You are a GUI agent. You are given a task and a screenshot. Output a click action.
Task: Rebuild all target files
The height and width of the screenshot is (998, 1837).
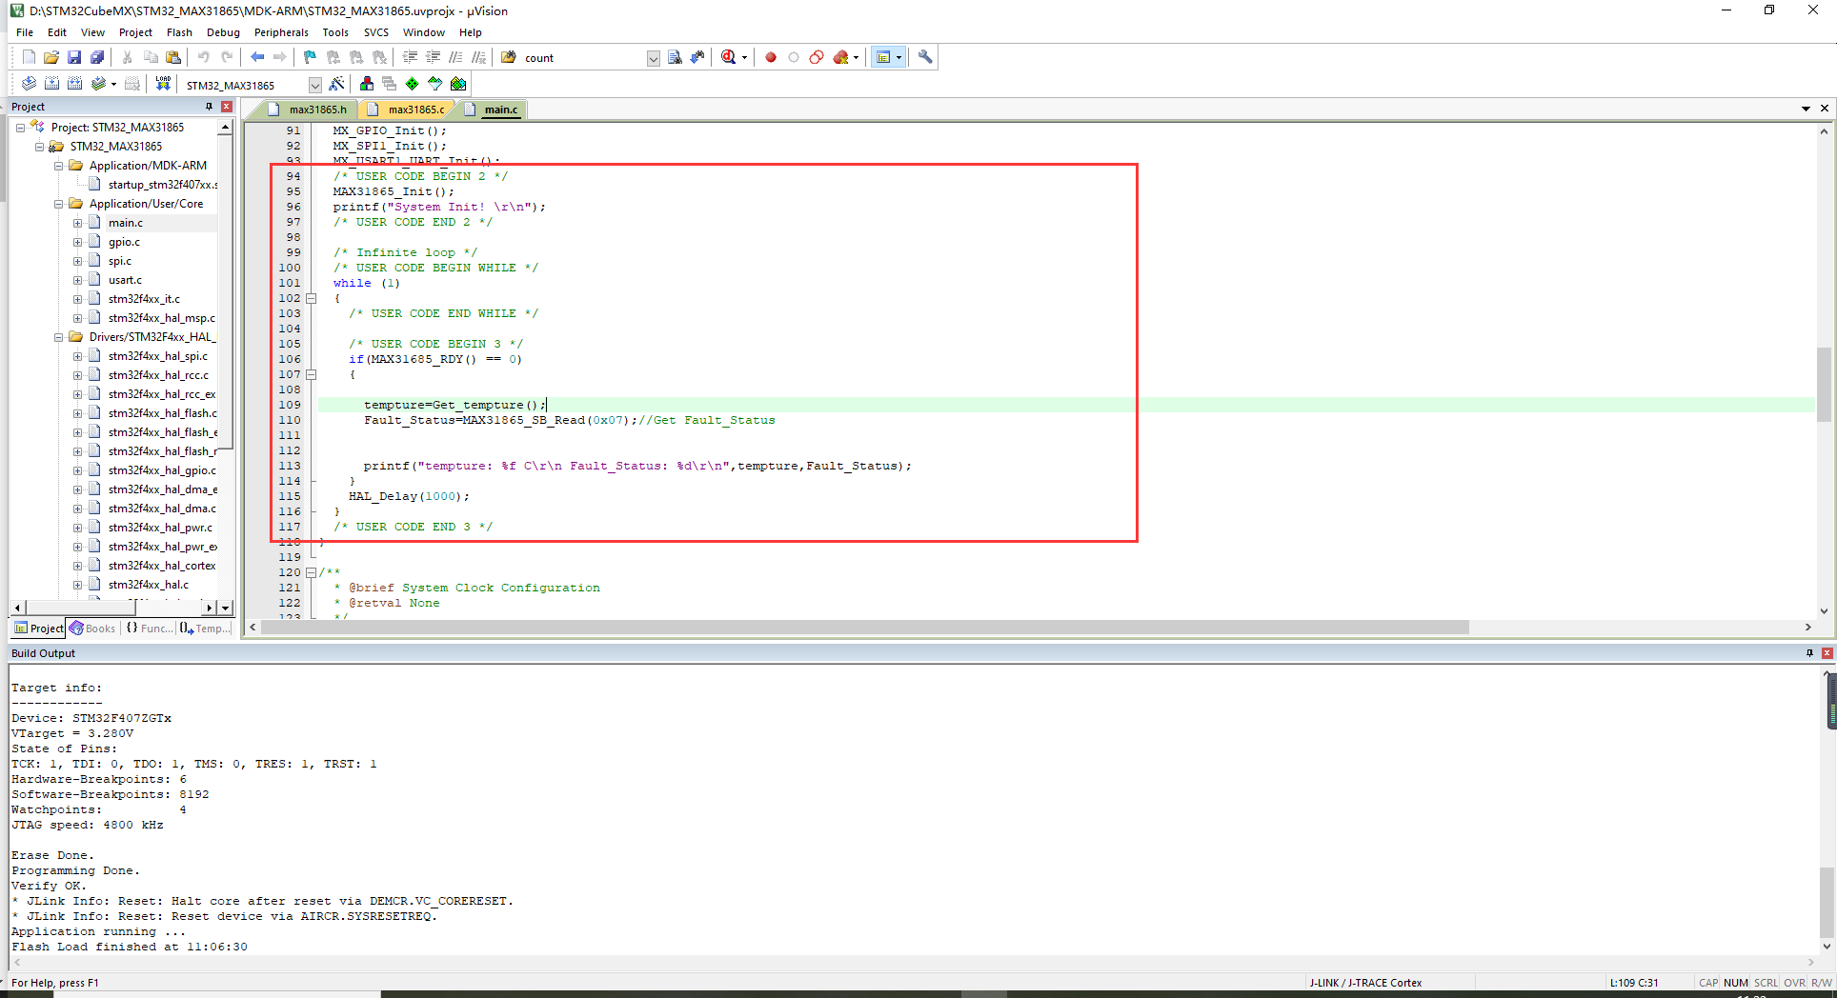pyautogui.click(x=74, y=84)
